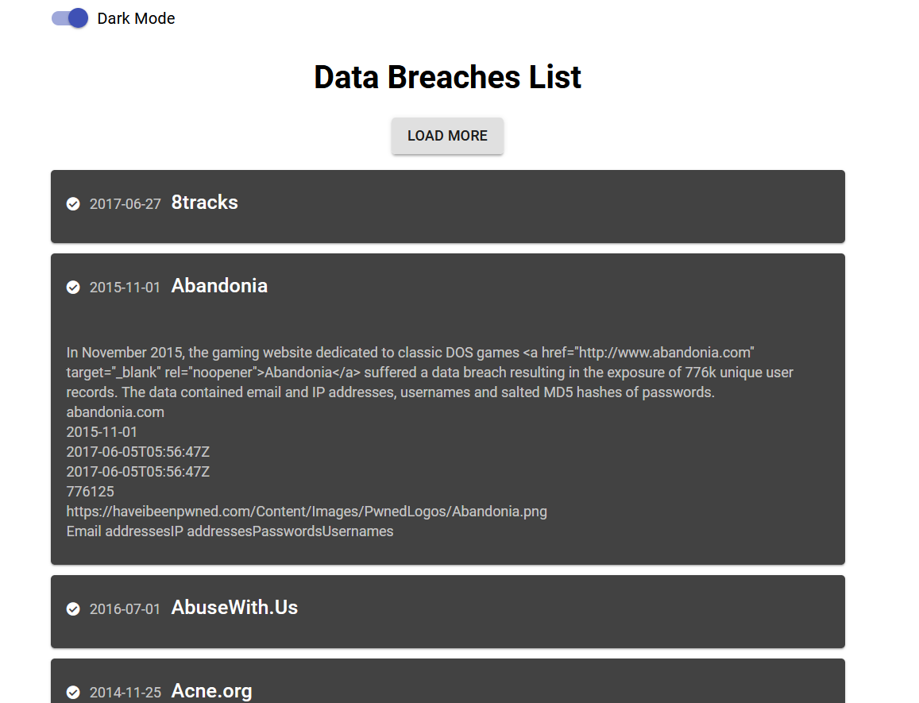Select the 2016-07-01 date for AbuseWith.Us
This screenshot has height=703, width=919.
point(125,608)
